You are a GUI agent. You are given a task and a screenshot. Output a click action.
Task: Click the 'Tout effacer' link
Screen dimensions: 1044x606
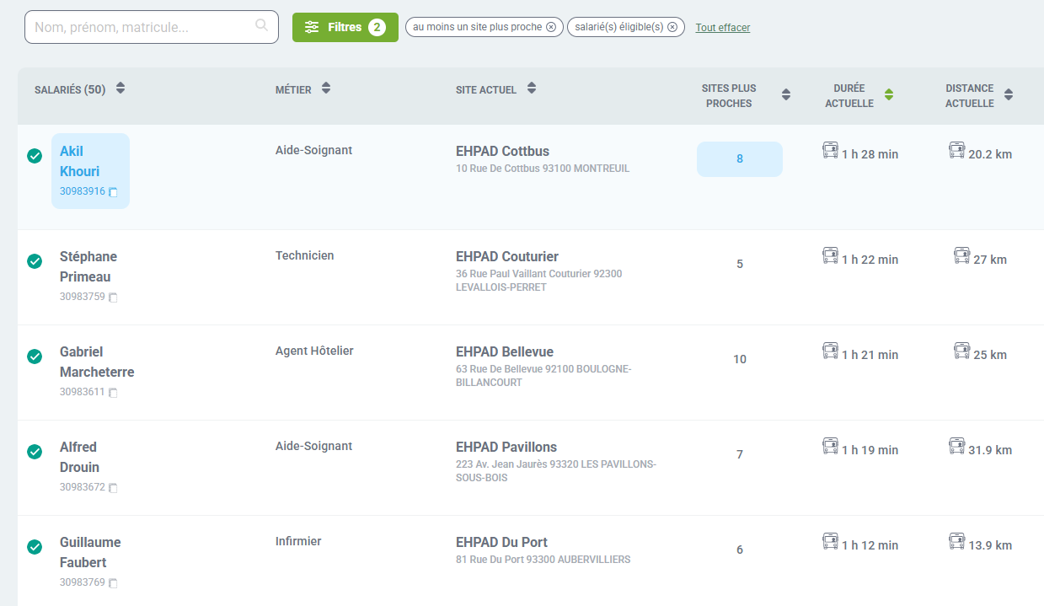[723, 28]
